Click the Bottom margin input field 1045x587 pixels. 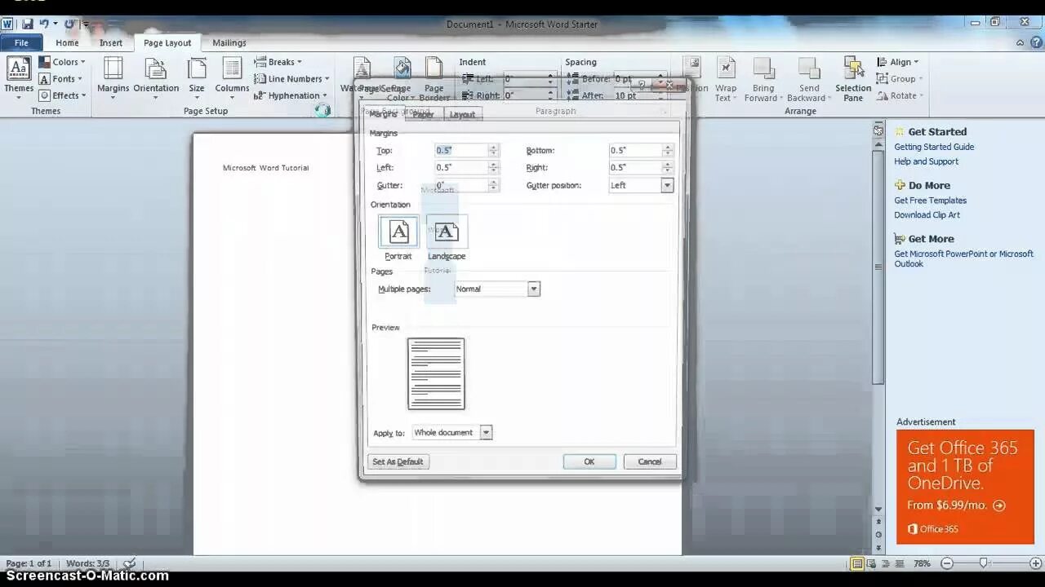pos(635,150)
